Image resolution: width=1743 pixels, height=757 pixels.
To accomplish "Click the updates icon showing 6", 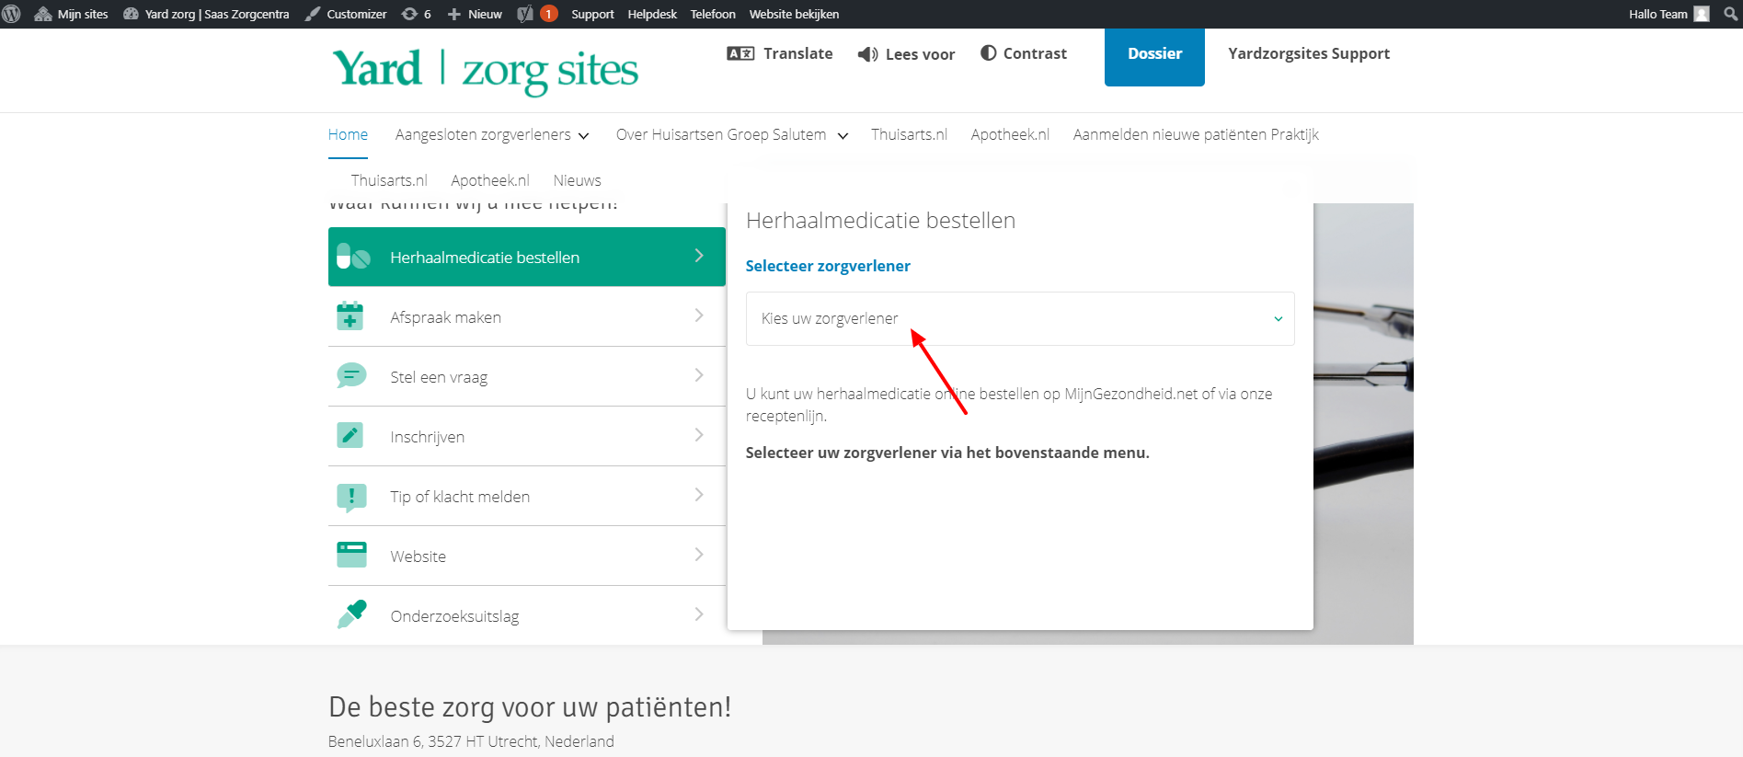I will click(417, 14).
